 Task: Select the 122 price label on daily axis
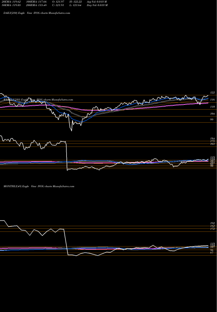point(213,93)
